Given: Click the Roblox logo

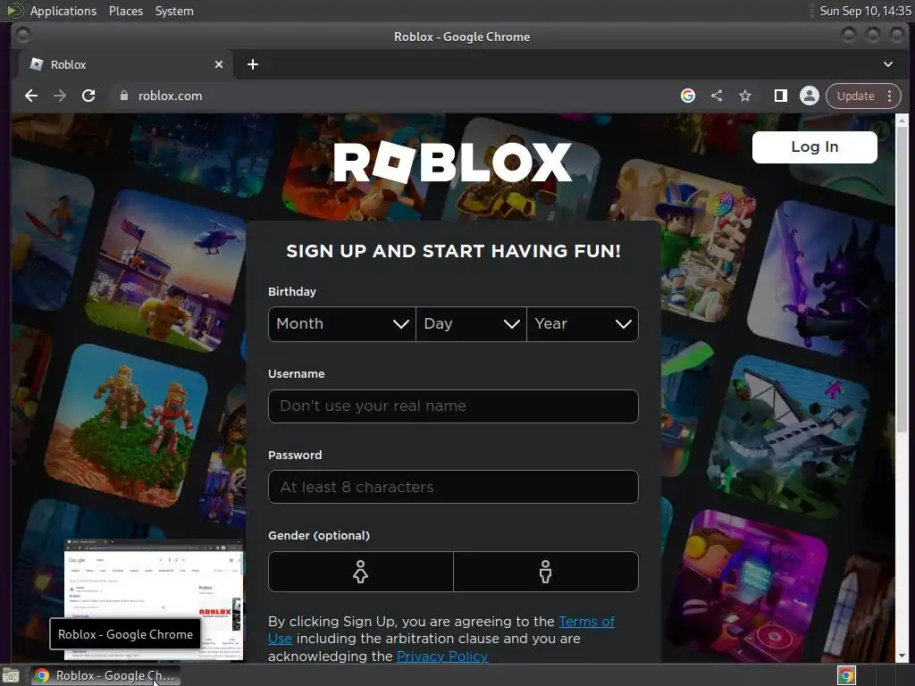Looking at the screenshot, I should [x=453, y=163].
